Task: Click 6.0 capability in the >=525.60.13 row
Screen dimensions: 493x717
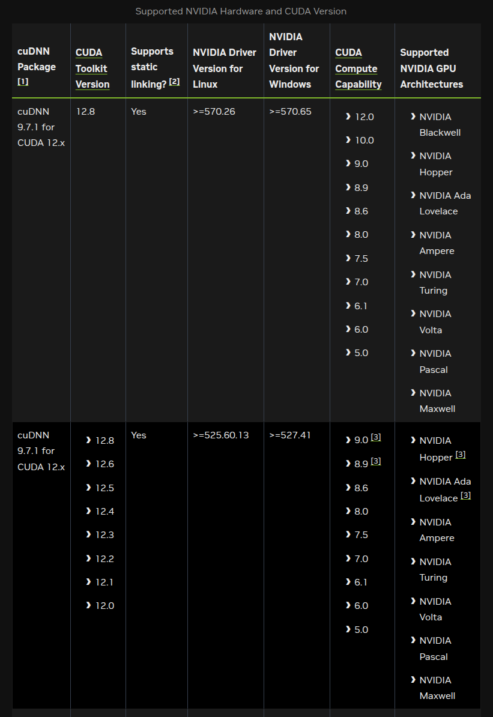Action: pos(361,606)
